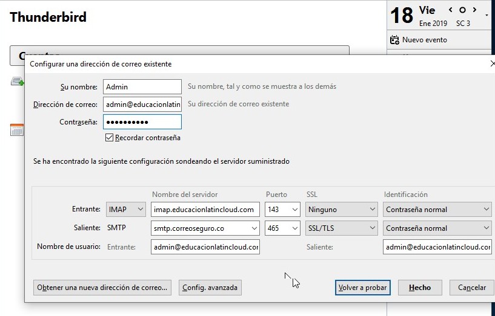
Task: Click Volver a probar button
Action: [x=363, y=288]
